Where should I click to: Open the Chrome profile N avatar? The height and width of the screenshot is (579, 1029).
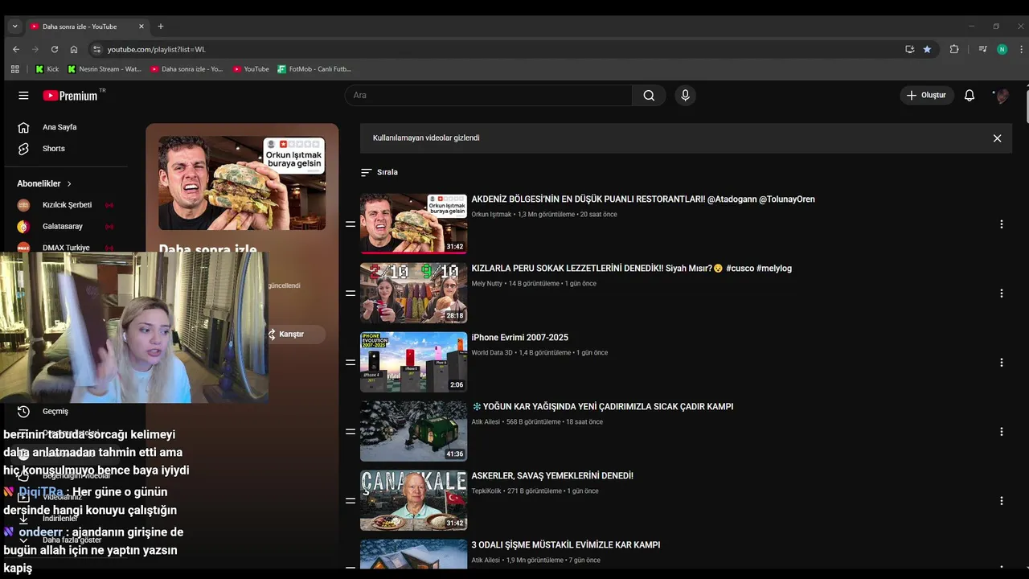[1002, 49]
